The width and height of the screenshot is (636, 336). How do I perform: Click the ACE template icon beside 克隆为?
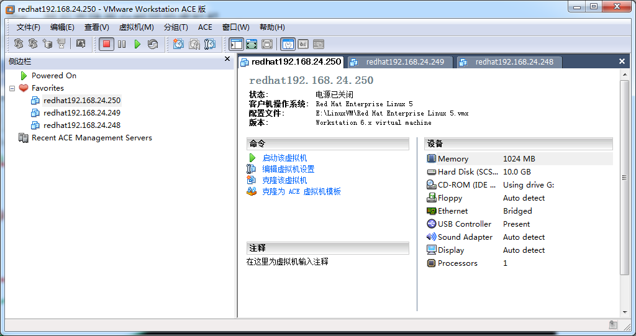coord(252,191)
